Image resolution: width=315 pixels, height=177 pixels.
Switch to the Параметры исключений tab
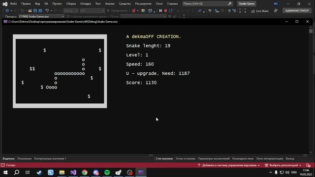(x=214, y=158)
